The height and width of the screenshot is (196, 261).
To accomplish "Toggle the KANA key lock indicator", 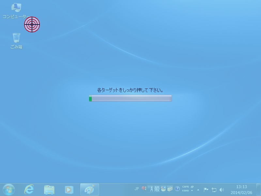I will pyautogui.click(x=185, y=191).
